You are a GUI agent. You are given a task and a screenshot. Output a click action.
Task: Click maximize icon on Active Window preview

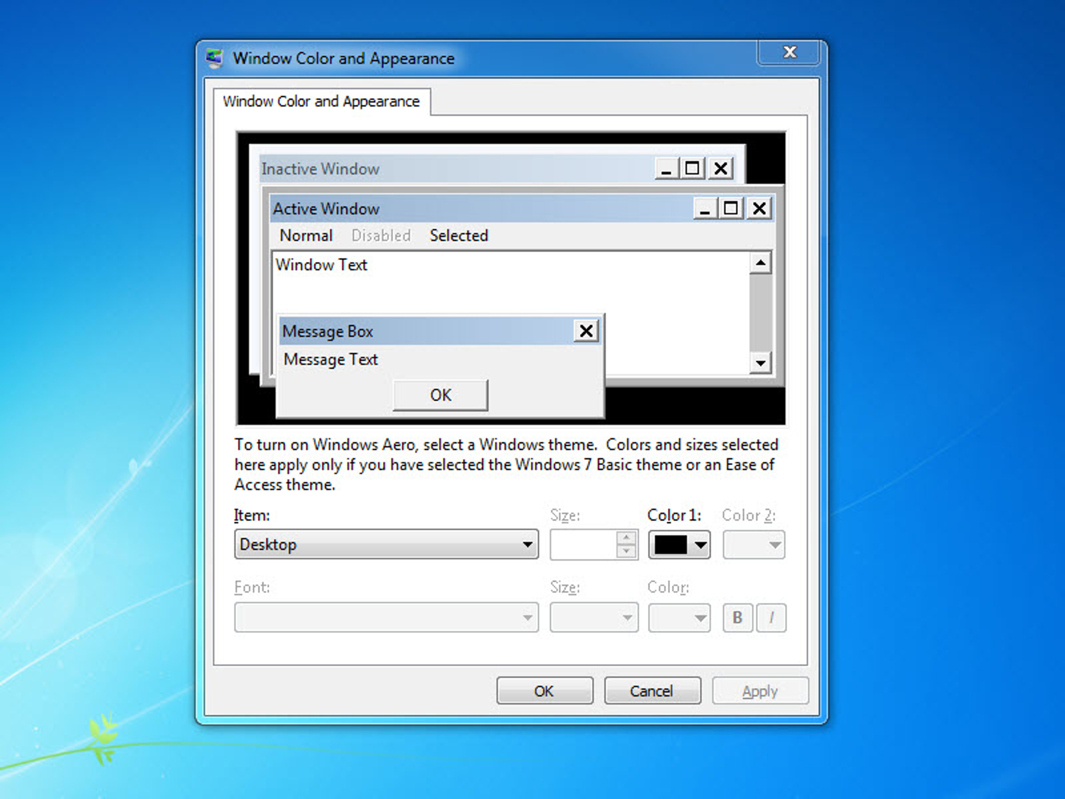click(x=731, y=208)
